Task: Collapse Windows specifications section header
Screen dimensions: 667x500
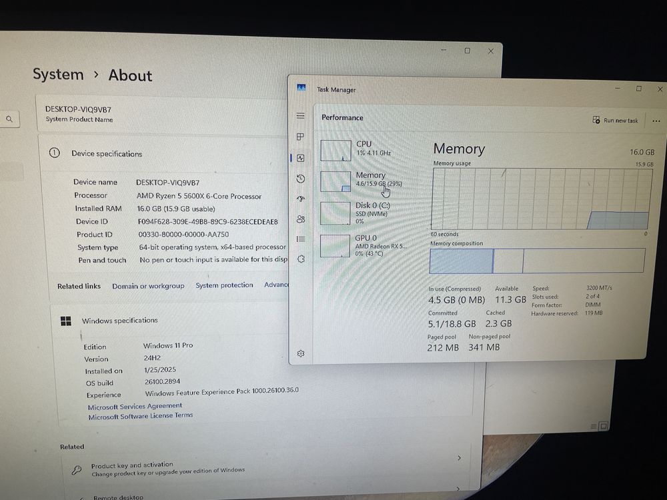Action: [x=170, y=321]
